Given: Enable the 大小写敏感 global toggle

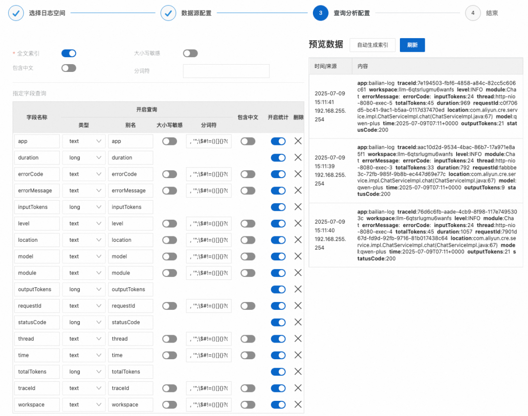Looking at the screenshot, I should tap(190, 53).
